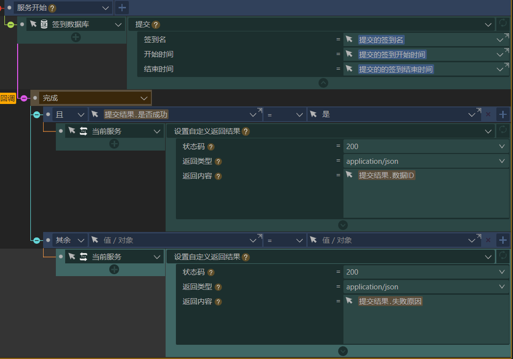The image size is (513, 359).
Task: Click the green node connector for 签到数据库
Action: point(11,25)
